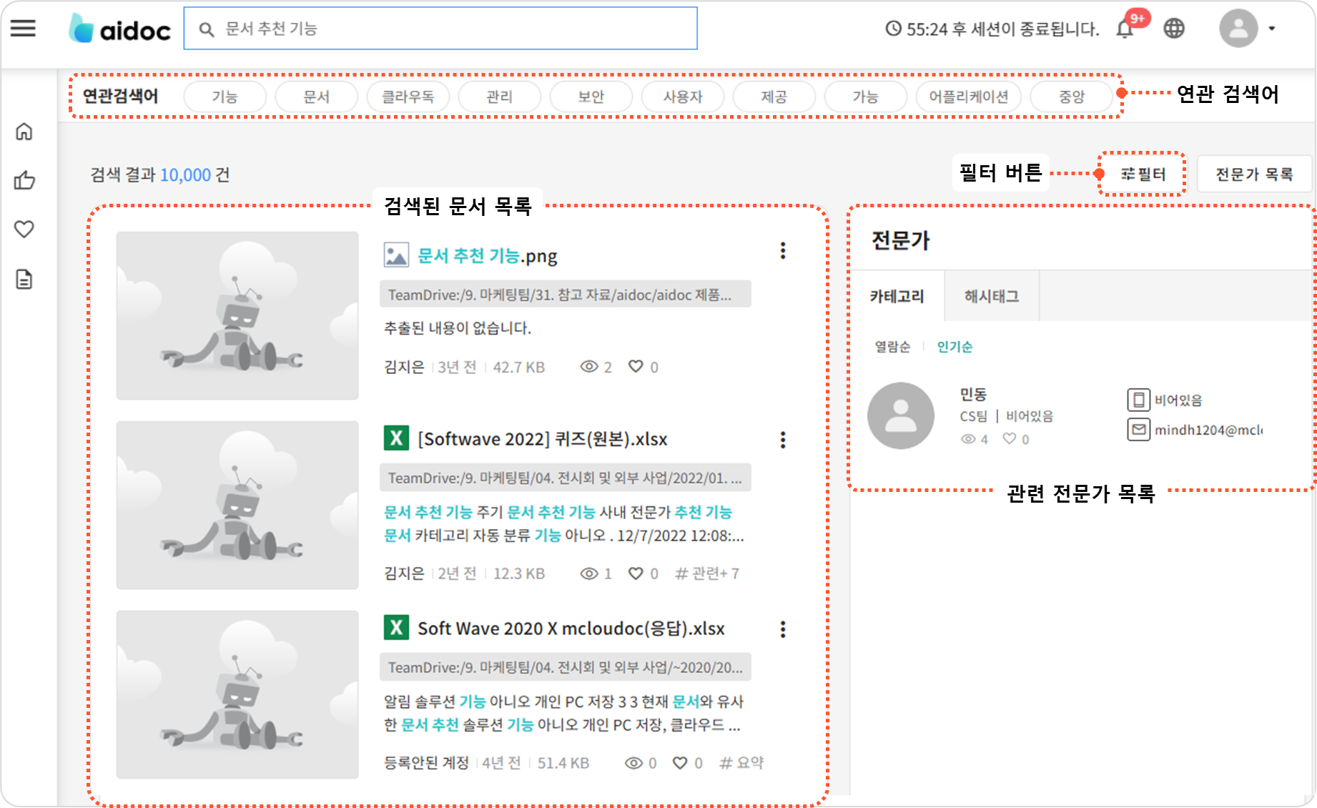Screen dimensions: 1317x808
Task: Select related keyword 클라우독
Action: 408,97
